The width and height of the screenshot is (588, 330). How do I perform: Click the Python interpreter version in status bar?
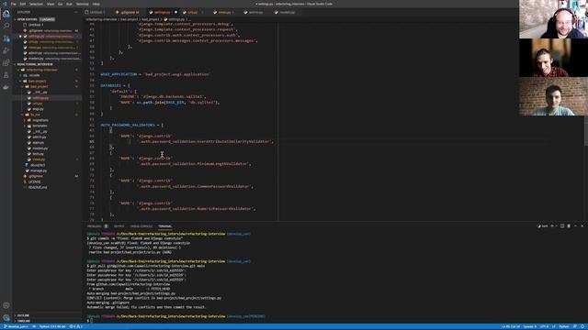pyautogui.click(x=52, y=326)
